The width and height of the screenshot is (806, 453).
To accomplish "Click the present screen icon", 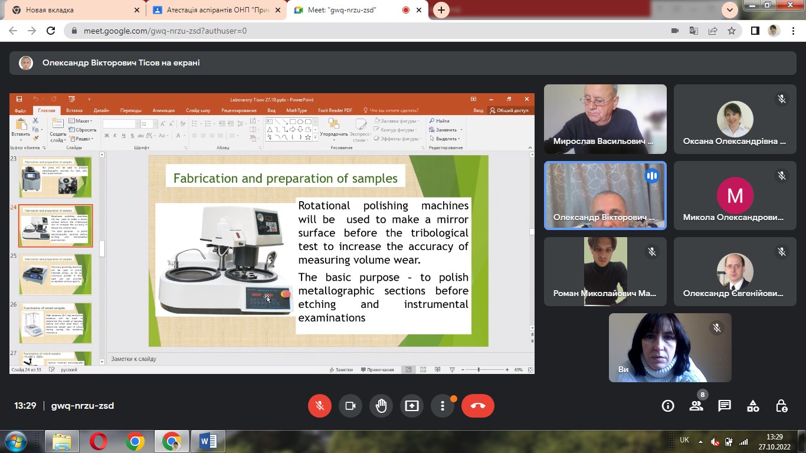I will pos(412,406).
